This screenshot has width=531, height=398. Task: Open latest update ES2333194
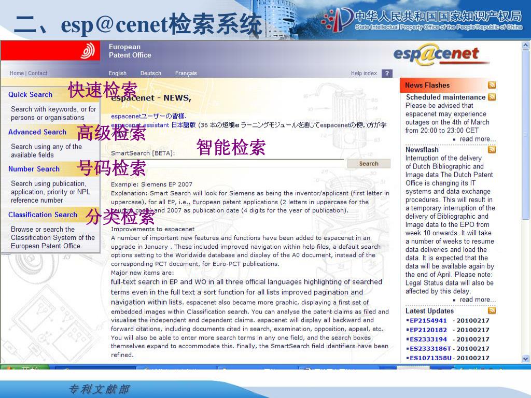pos(428,339)
